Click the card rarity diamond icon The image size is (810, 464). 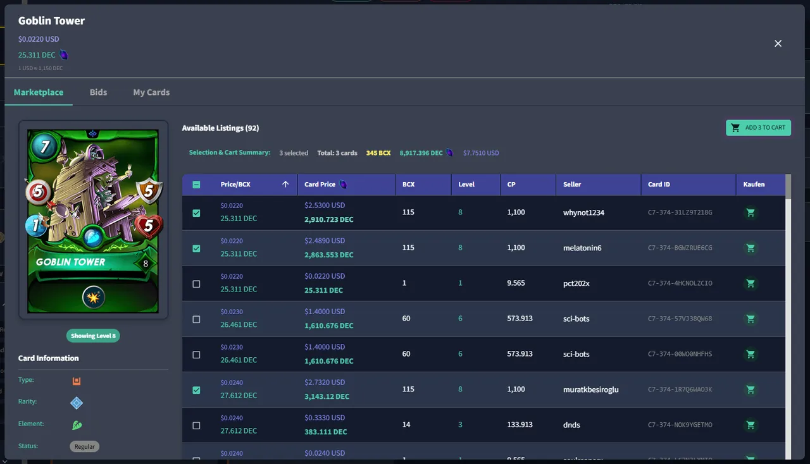click(77, 403)
